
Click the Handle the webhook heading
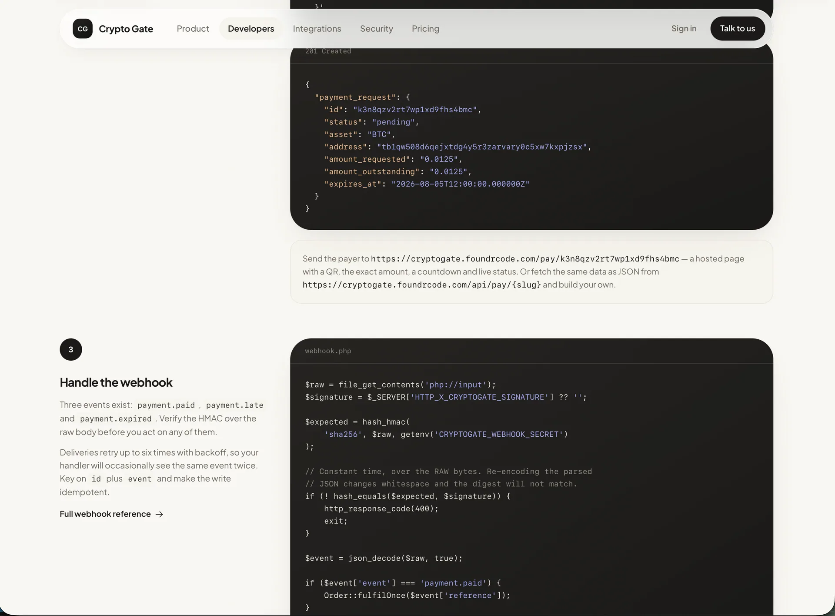(x=116, y=382)
